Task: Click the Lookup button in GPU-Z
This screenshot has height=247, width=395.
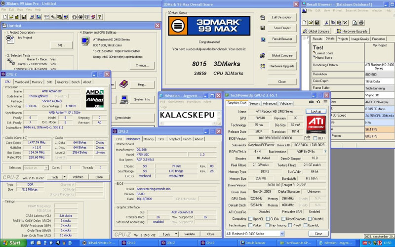Action: click(316, 111)
